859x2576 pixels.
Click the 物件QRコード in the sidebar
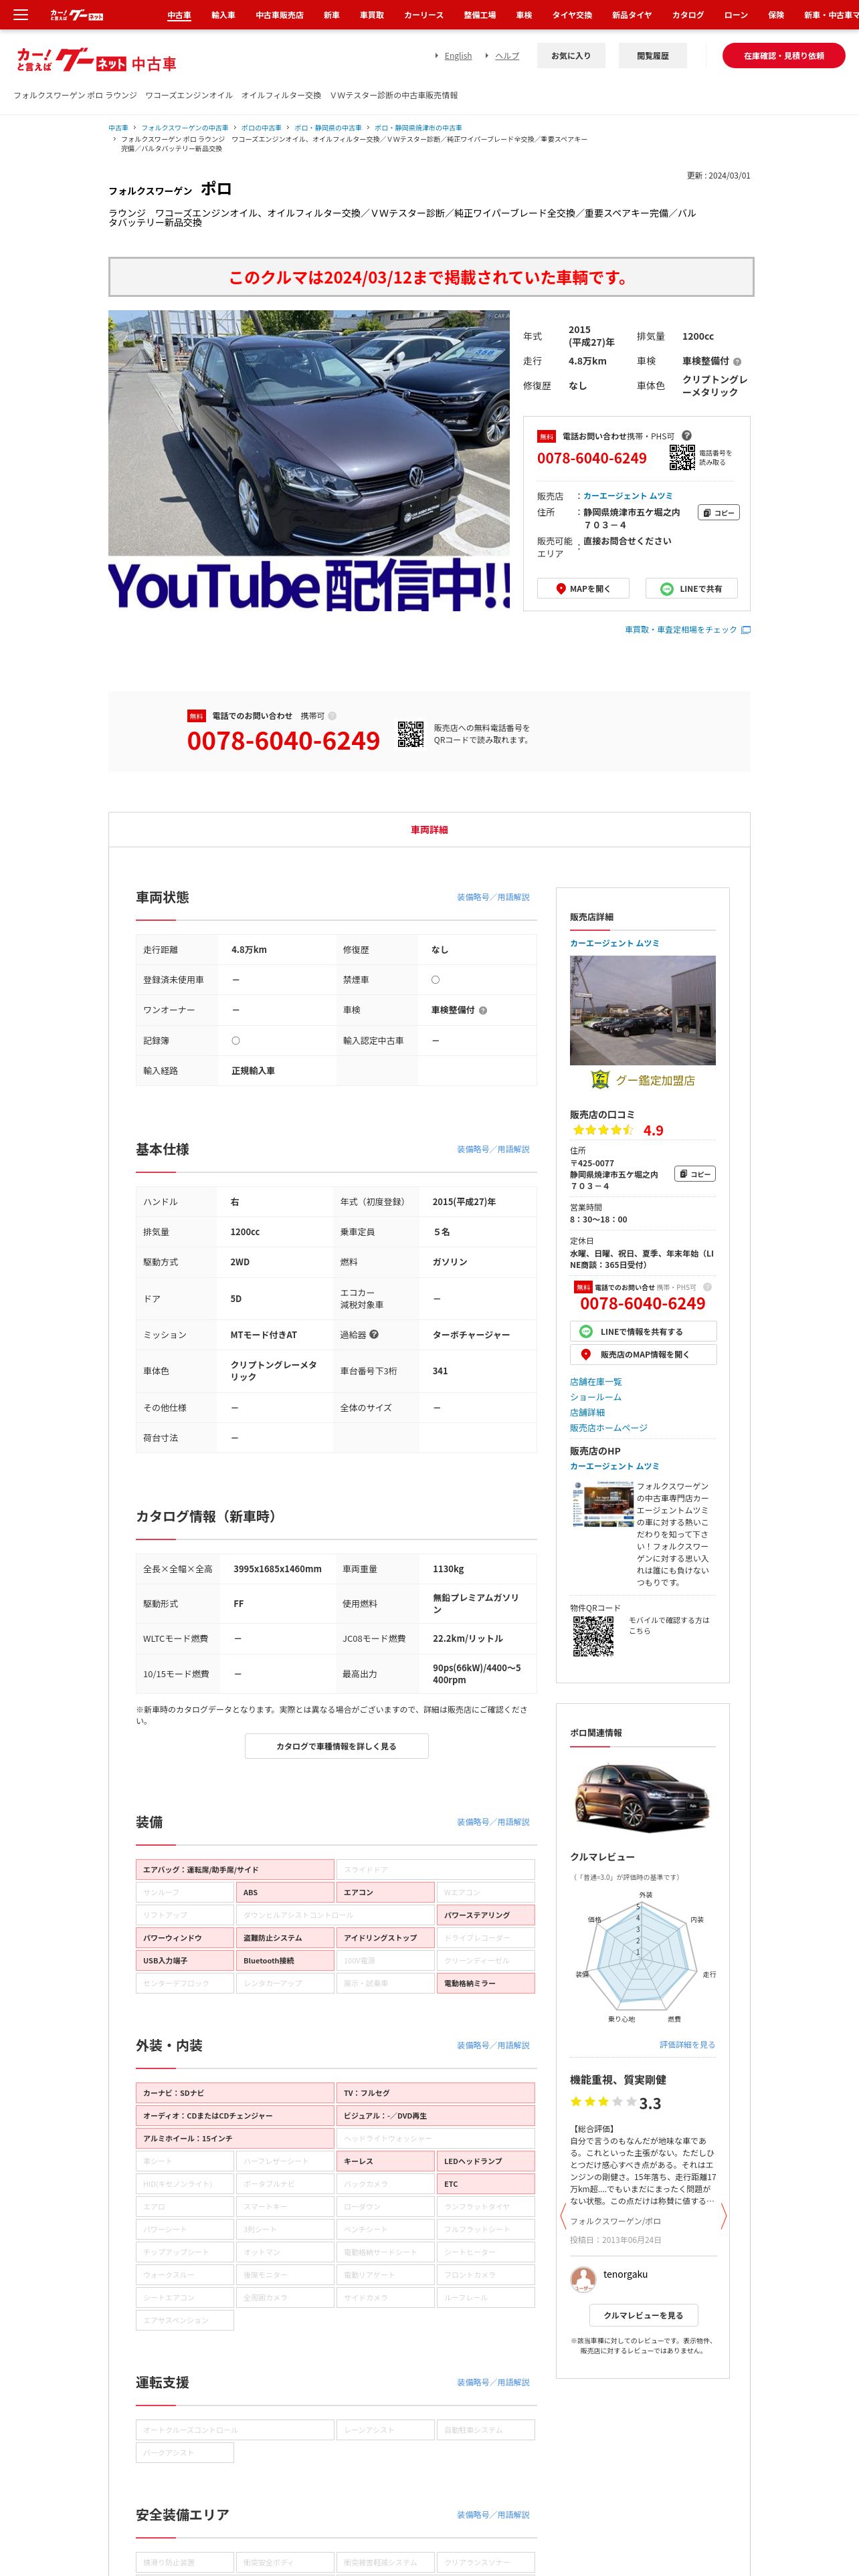click(x=593, y=1637)
